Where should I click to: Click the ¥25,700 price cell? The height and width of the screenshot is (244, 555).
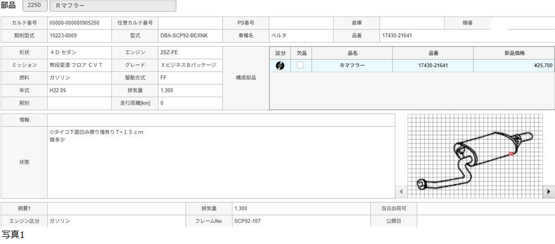tap(514, 65)
